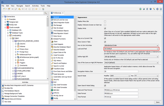
Task: Enable Display Menu Bar checkbox
Action: coord(105,21)
